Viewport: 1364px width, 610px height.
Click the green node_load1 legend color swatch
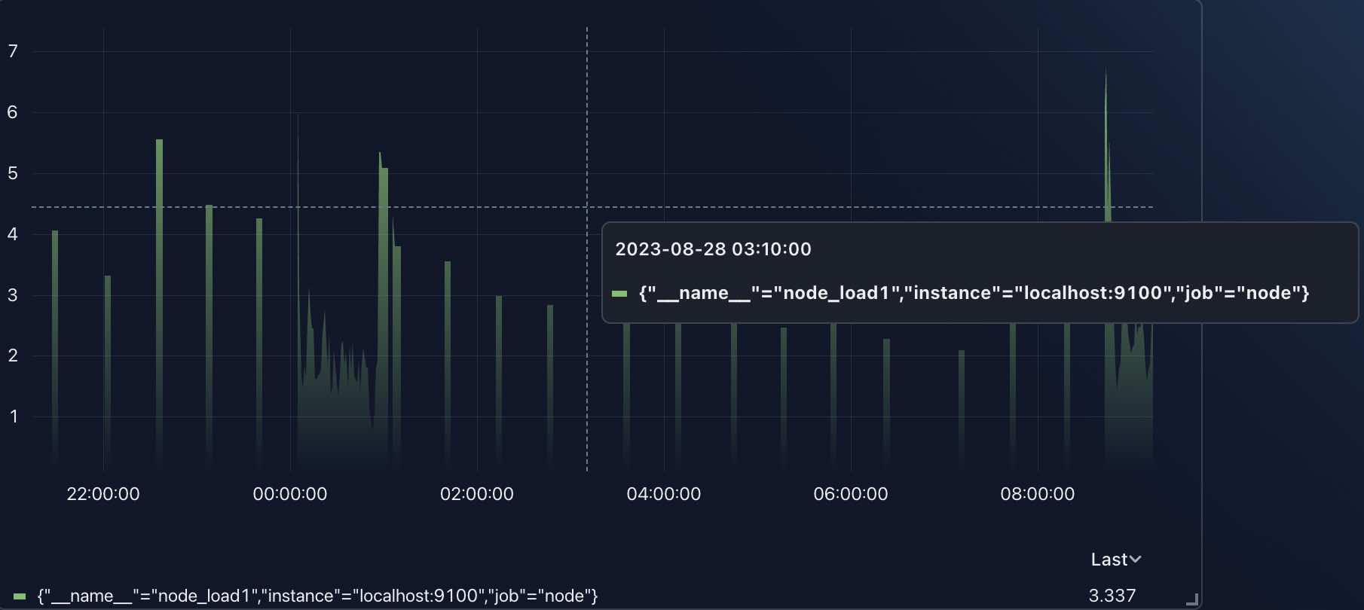pyautogui.click(x=20, y=596)
